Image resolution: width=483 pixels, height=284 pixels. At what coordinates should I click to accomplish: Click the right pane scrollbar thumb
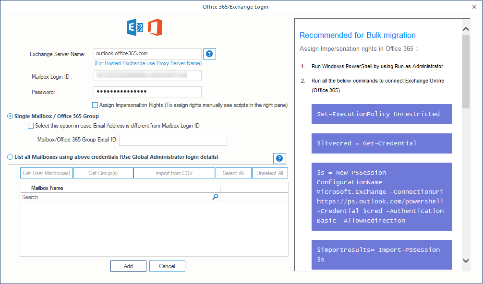pyautogui.click(x=465, y=72)
